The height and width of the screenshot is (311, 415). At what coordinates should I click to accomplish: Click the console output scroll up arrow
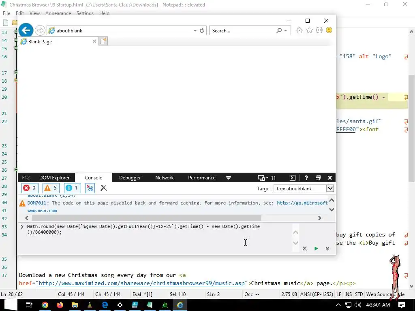coord(332,200)
